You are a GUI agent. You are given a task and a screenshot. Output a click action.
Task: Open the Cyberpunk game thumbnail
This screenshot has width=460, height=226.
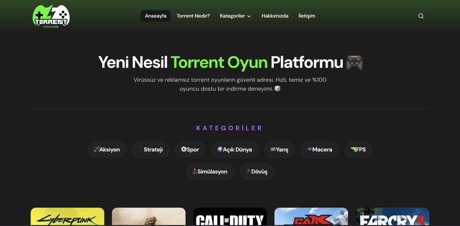point(67,217)
